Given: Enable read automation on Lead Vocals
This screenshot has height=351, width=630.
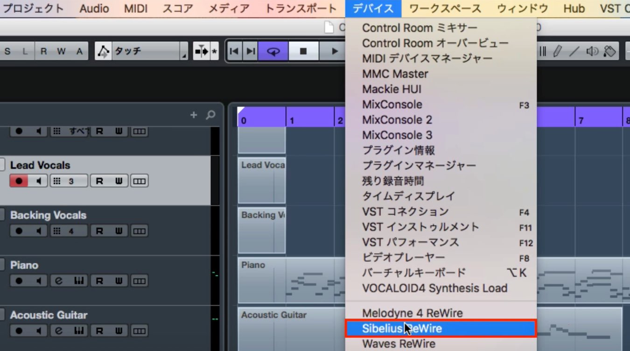Looking at the screenshot, I should (x=99, y=181).
